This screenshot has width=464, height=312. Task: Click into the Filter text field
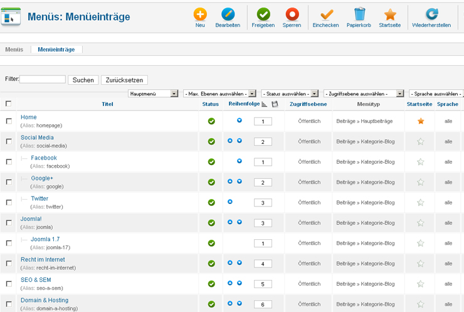click(x=43, y=80)
